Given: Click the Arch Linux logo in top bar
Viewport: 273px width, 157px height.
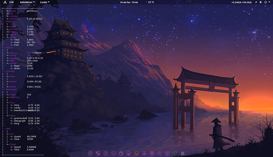Looking at the screenshot, I should (x=5, y=2).
